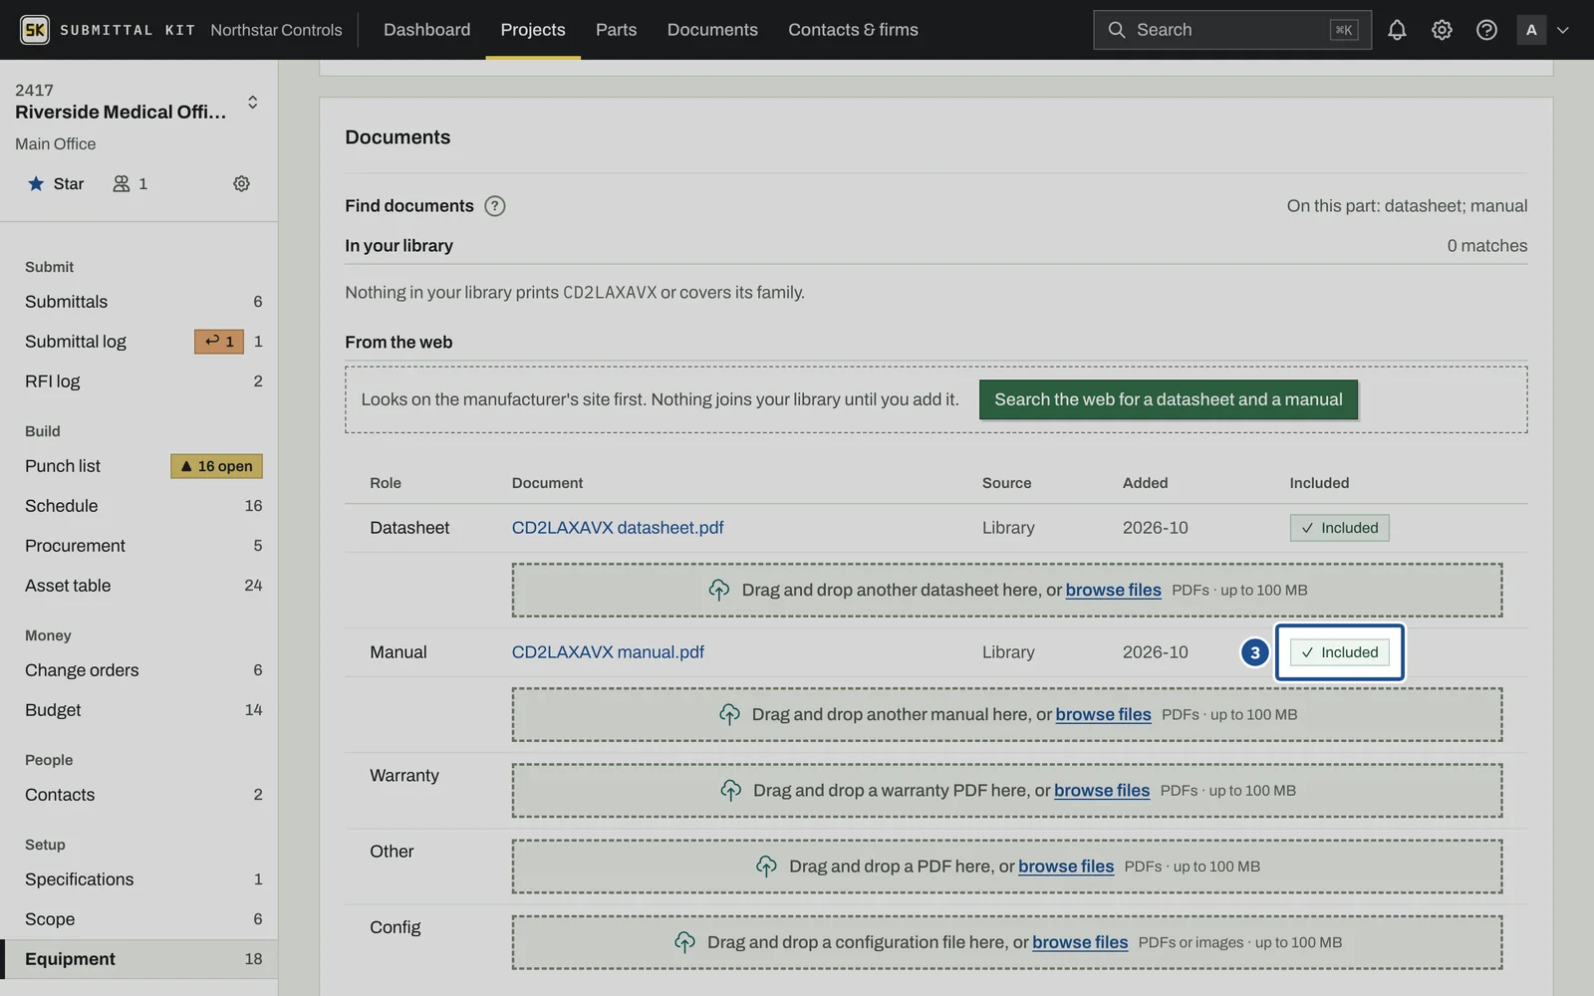Click upload icon in warranty drop zone
The image size is (1594, 996).
[730, 790]
